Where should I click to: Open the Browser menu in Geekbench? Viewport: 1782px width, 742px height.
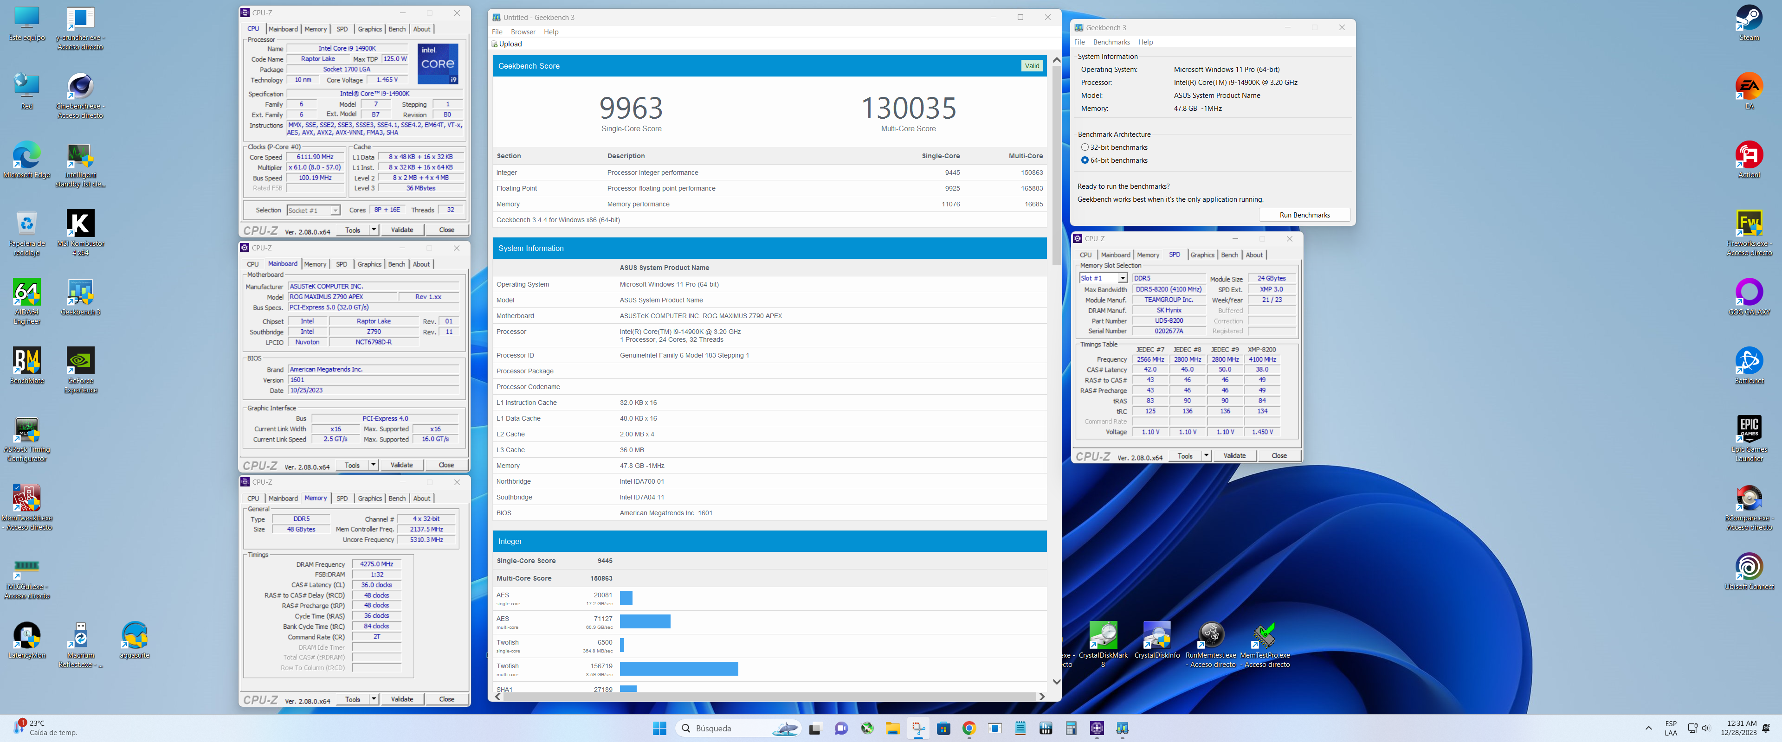point(523,32)
